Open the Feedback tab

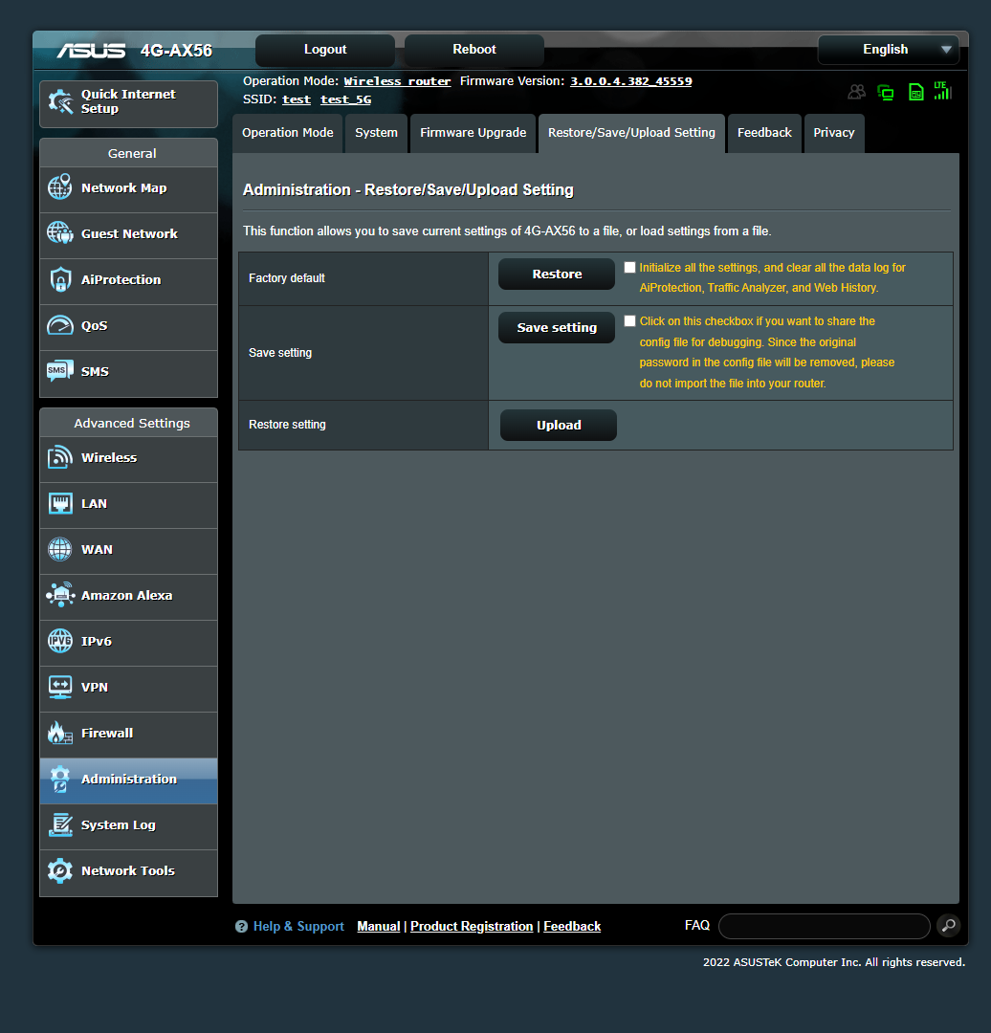[x=764, y=133]
